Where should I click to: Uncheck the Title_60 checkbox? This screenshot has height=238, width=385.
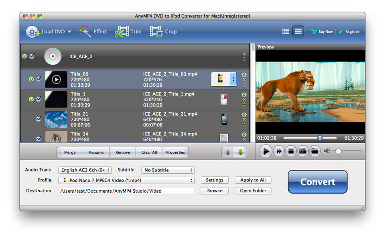pyautogui.click(x=38, y=79)
